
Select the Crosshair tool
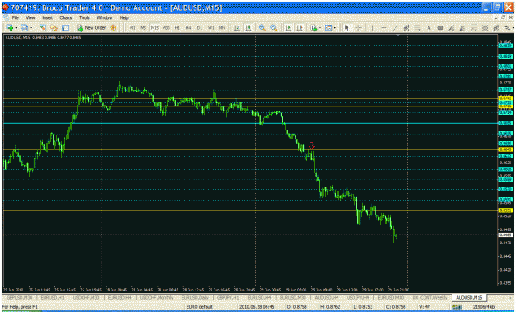tap(358, 28)
